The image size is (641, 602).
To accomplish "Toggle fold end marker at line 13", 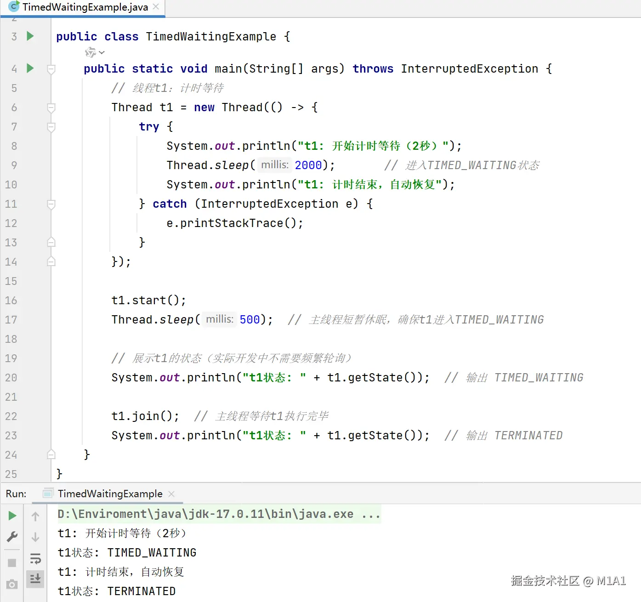I will pos(51,242).
